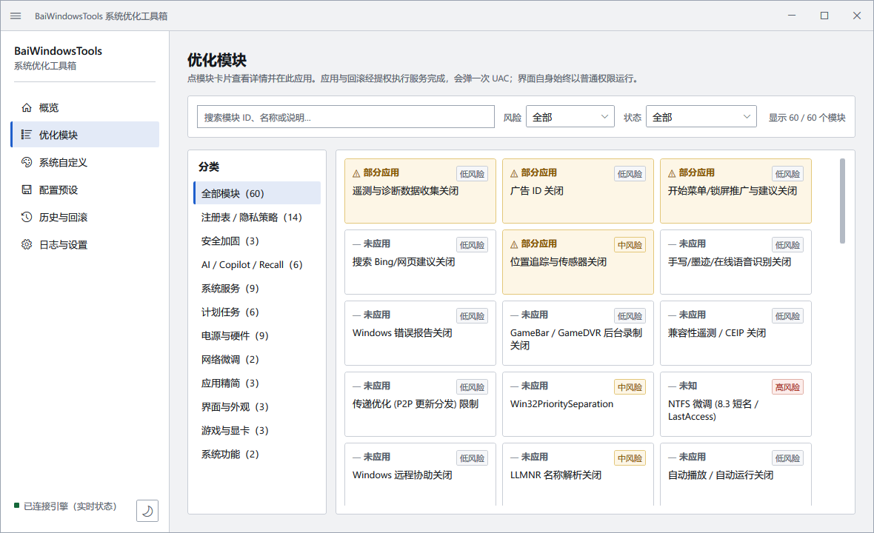
Task: Filter by 安全加固 (3) category
Action: pos(257,241)
